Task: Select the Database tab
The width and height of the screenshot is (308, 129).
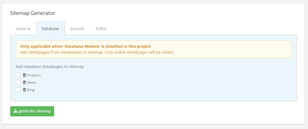Action: [x=50, y=29]
